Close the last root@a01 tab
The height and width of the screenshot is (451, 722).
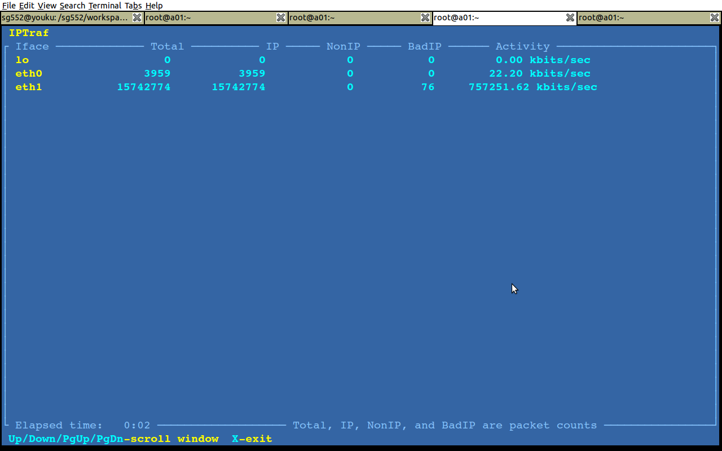(715, 17)
